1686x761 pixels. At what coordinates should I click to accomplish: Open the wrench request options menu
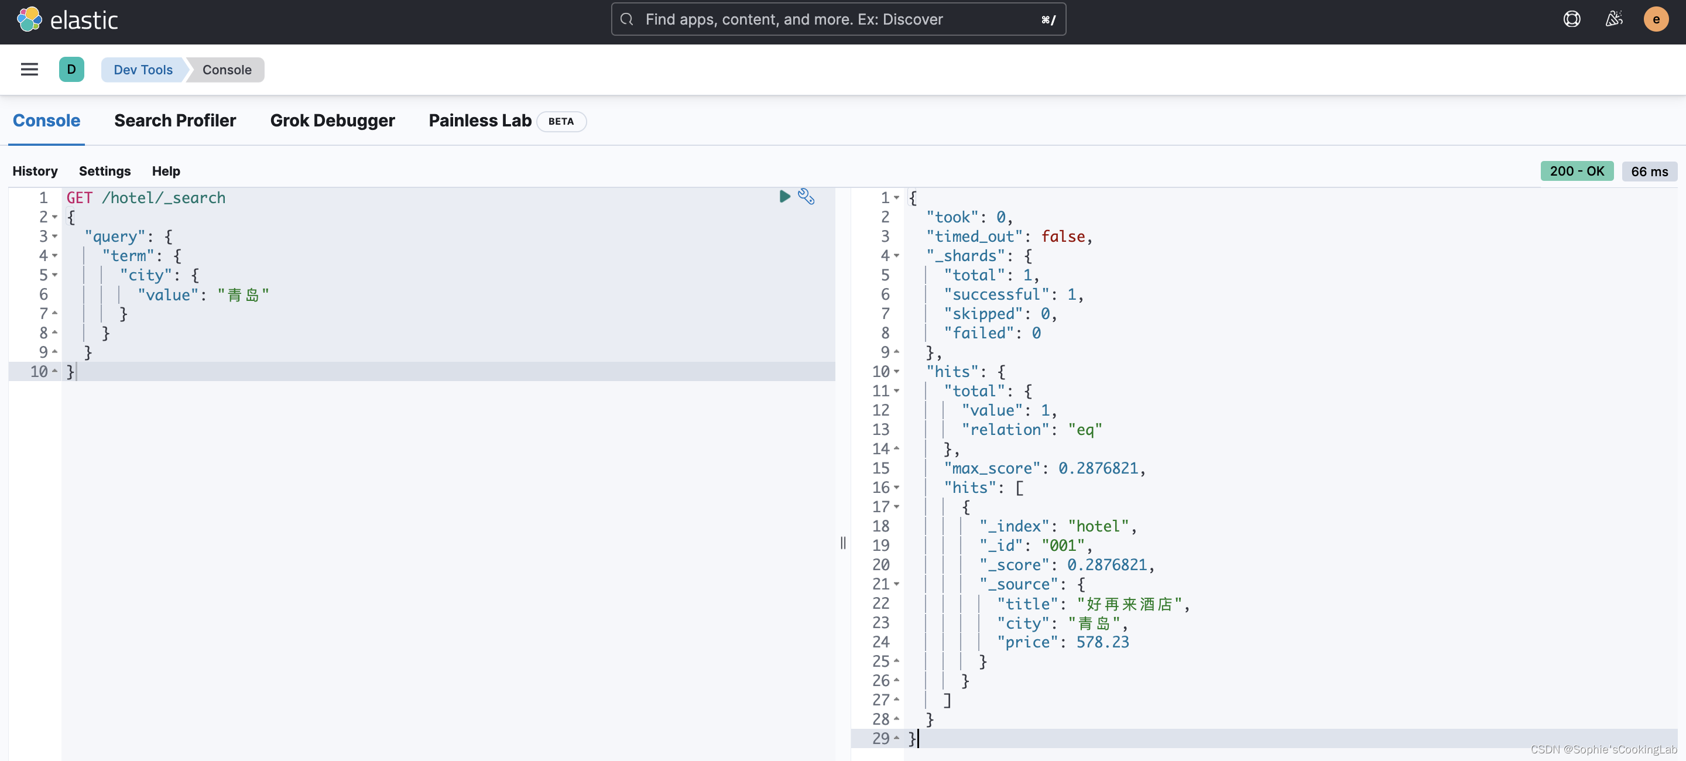(x=806, y=196)
